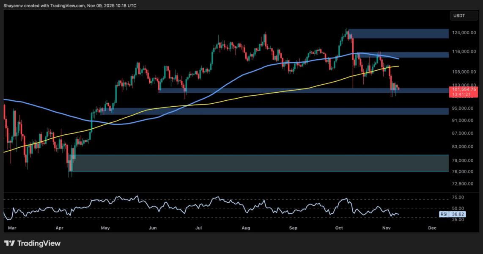Select the green demand zone rectangle
The width and height of the screenshot is (483, 254).
[254, 163]
